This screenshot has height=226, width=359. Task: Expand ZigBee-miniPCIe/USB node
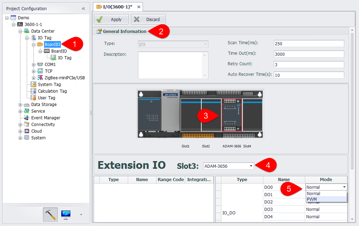(34, 78)
